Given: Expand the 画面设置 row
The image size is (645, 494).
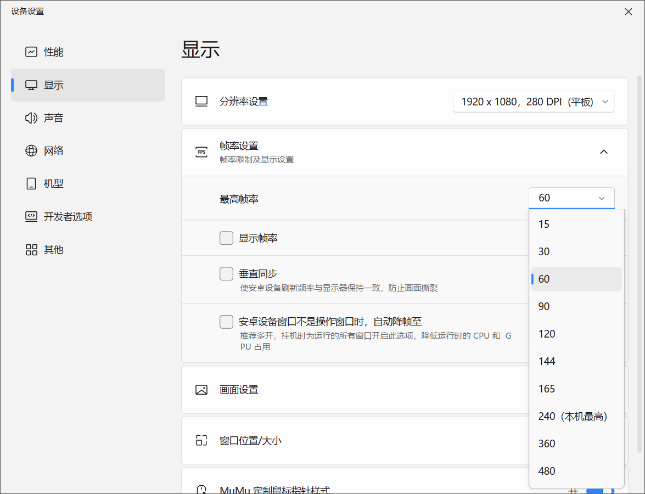Looking at the screenshot, I should 405,390.
